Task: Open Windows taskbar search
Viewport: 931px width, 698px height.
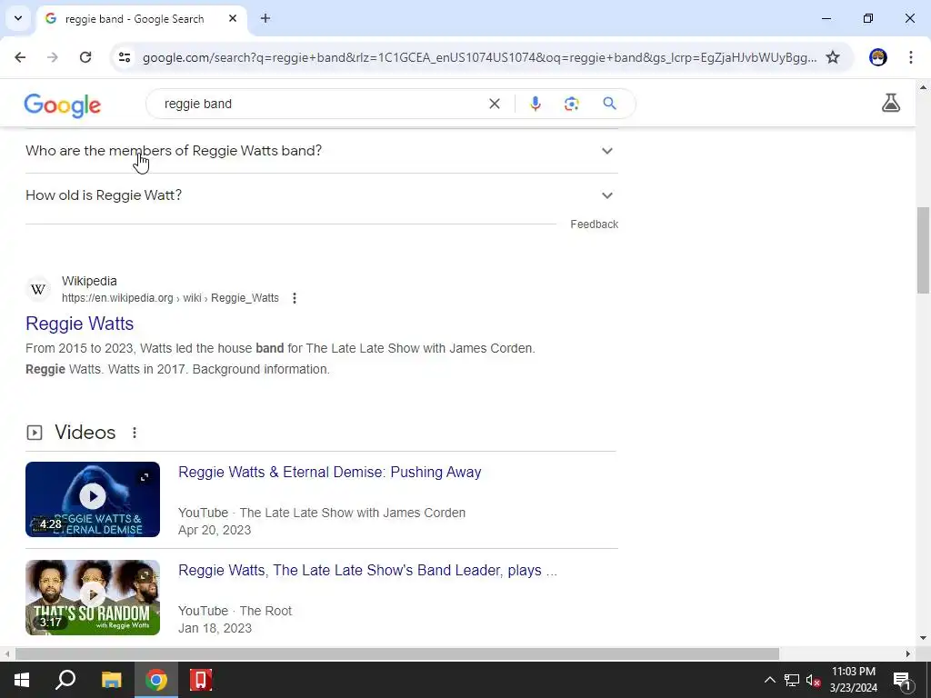Action: point(65,680)
